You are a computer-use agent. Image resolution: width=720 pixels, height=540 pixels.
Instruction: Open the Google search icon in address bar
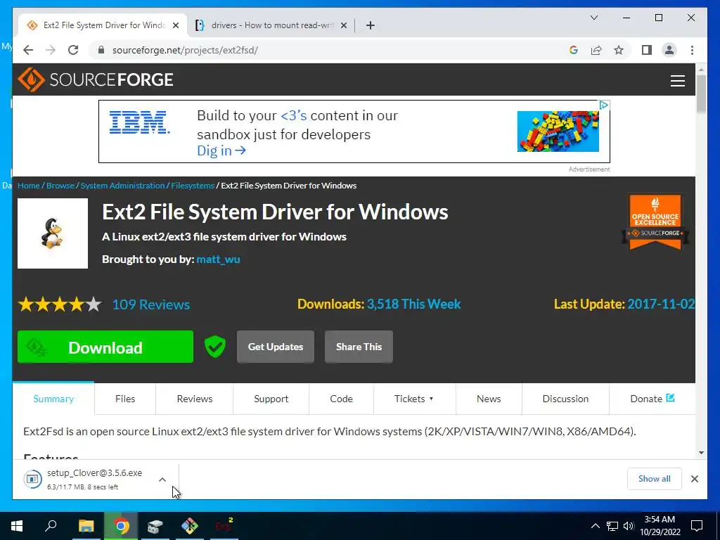[x=574, y=50]
